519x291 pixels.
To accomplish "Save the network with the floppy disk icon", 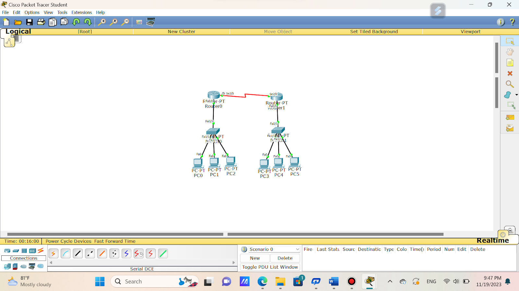I will 30,22.
